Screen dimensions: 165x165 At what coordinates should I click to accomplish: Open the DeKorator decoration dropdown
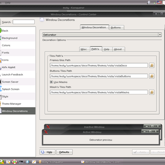coord(102,35)
